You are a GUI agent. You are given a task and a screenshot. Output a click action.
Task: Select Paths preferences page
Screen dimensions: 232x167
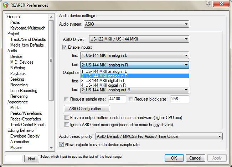(x=15, y=22)
